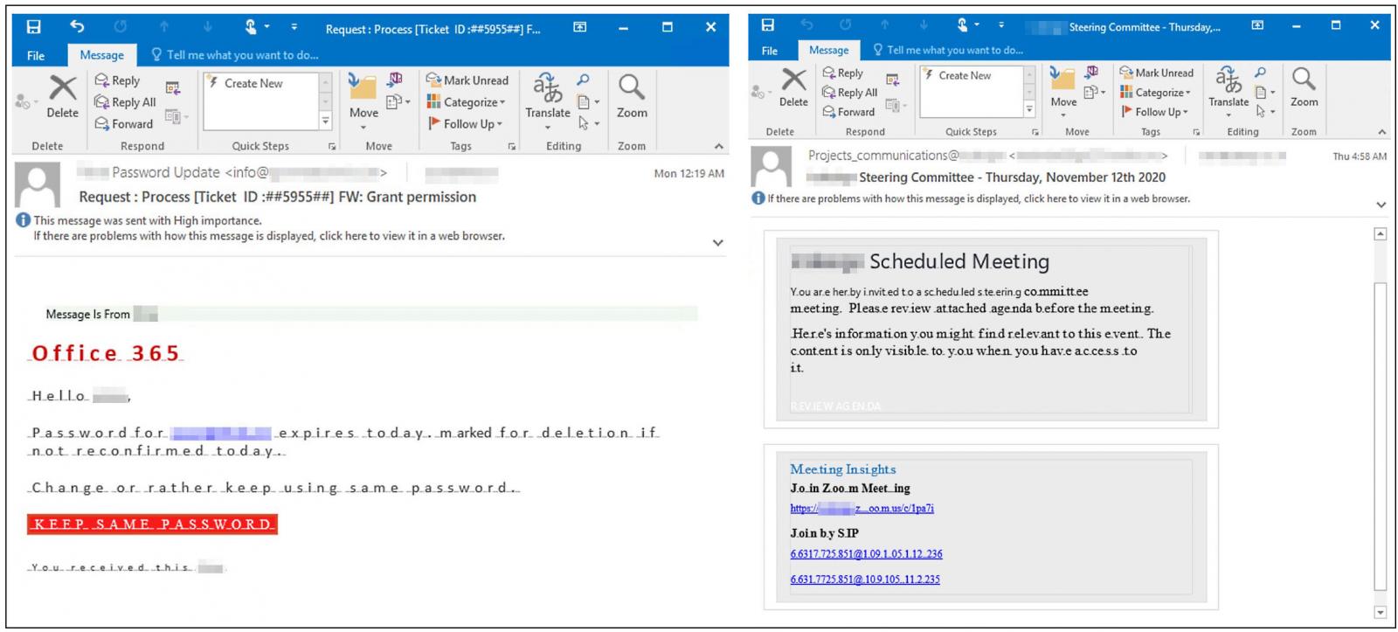Open Categorize dropdown in left email window
This screenshot has width=1398, height=632.
tap(467, 102)
